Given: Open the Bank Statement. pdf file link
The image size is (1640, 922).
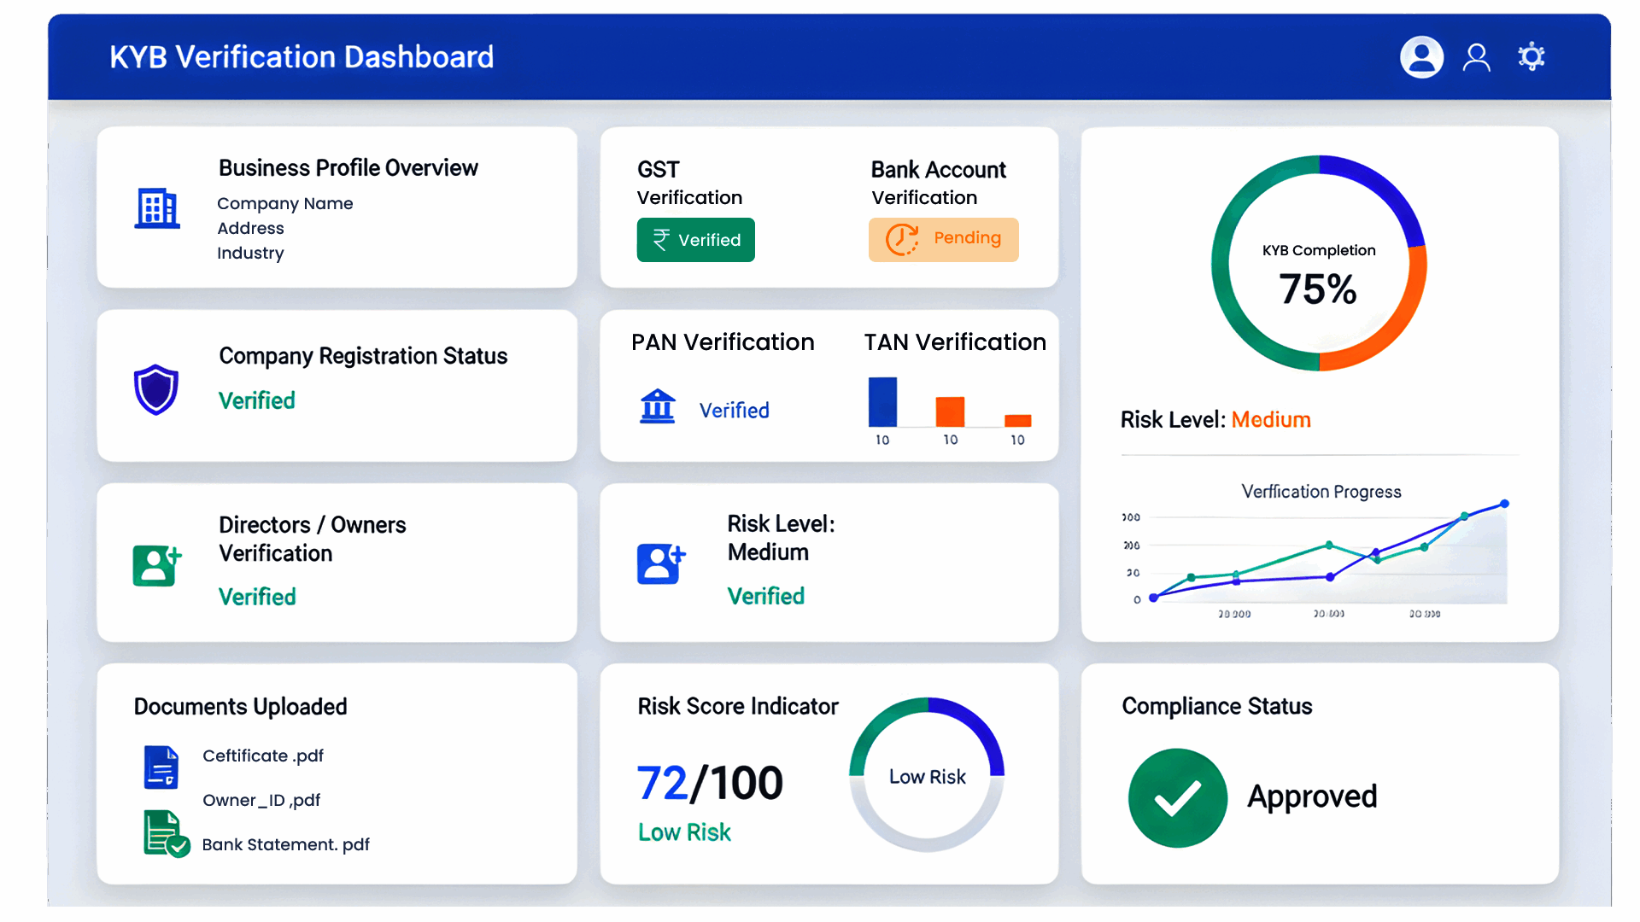Looking at the screenshot, I should click(285, 844).
